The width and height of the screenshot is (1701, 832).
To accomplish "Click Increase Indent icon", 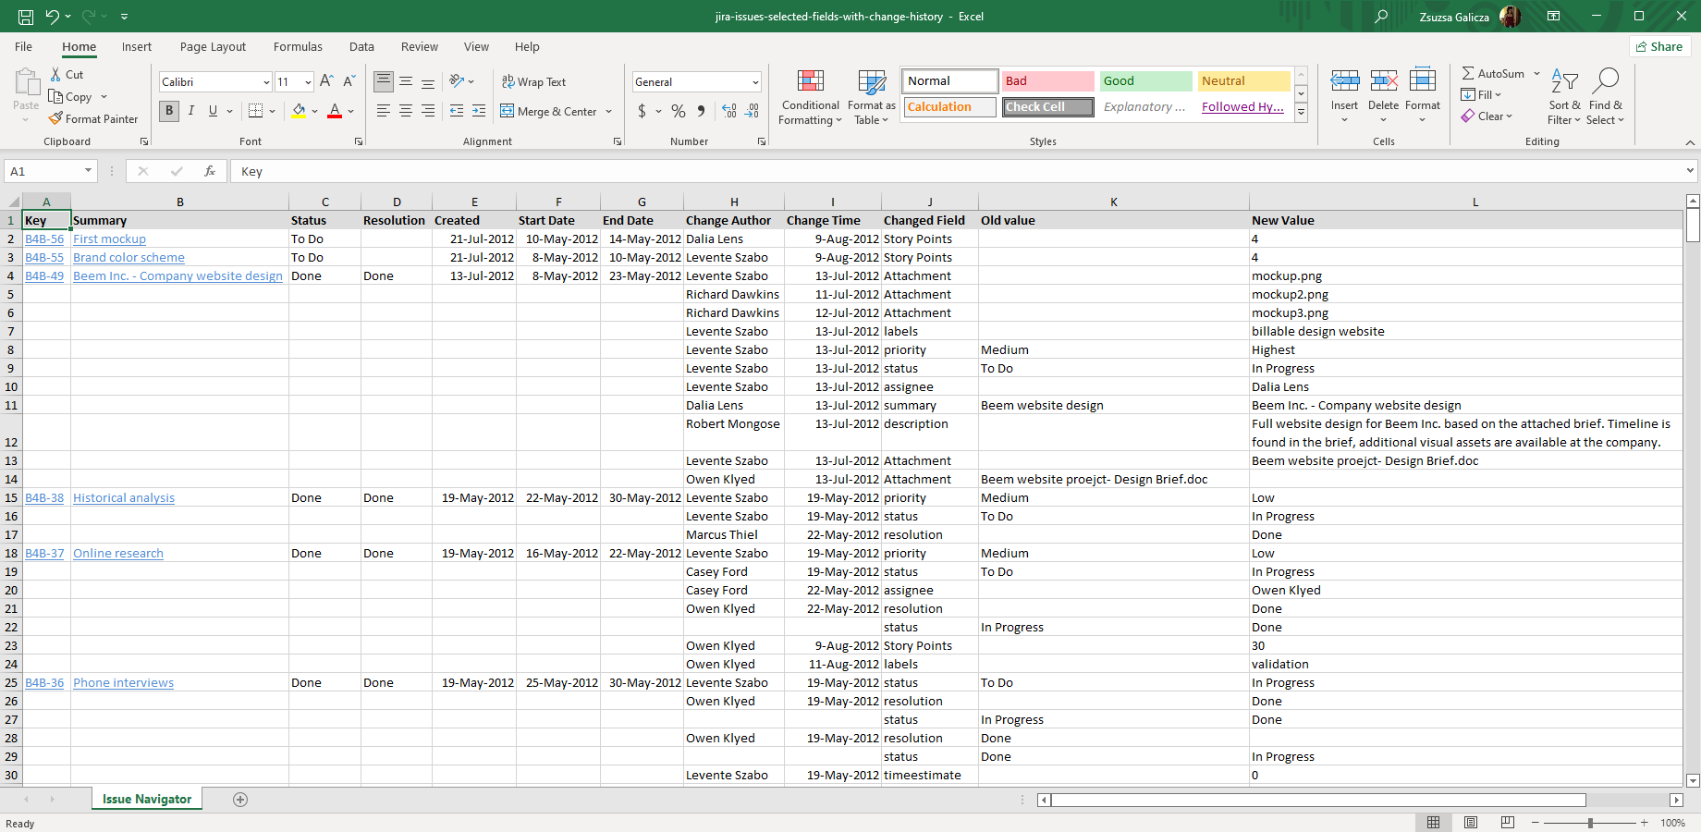I will (x=479, y=111).
